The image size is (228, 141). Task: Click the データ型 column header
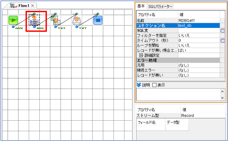177,122
